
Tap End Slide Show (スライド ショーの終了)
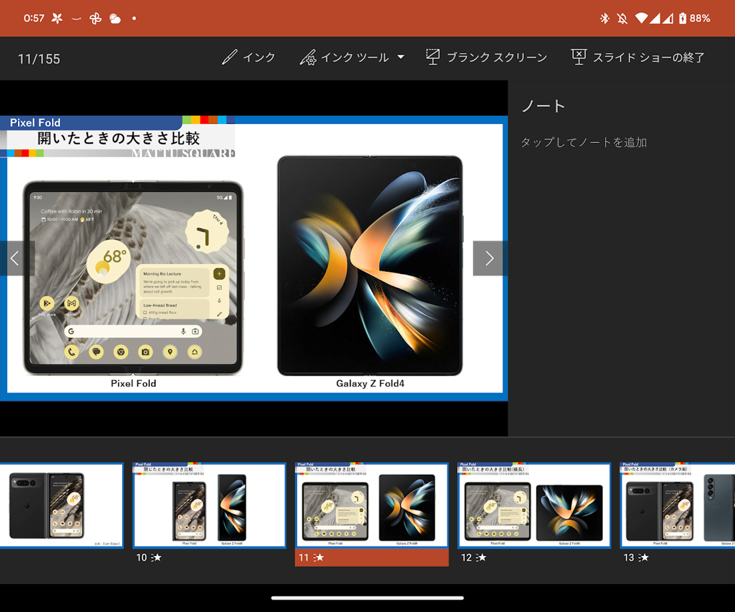point(638,57)
